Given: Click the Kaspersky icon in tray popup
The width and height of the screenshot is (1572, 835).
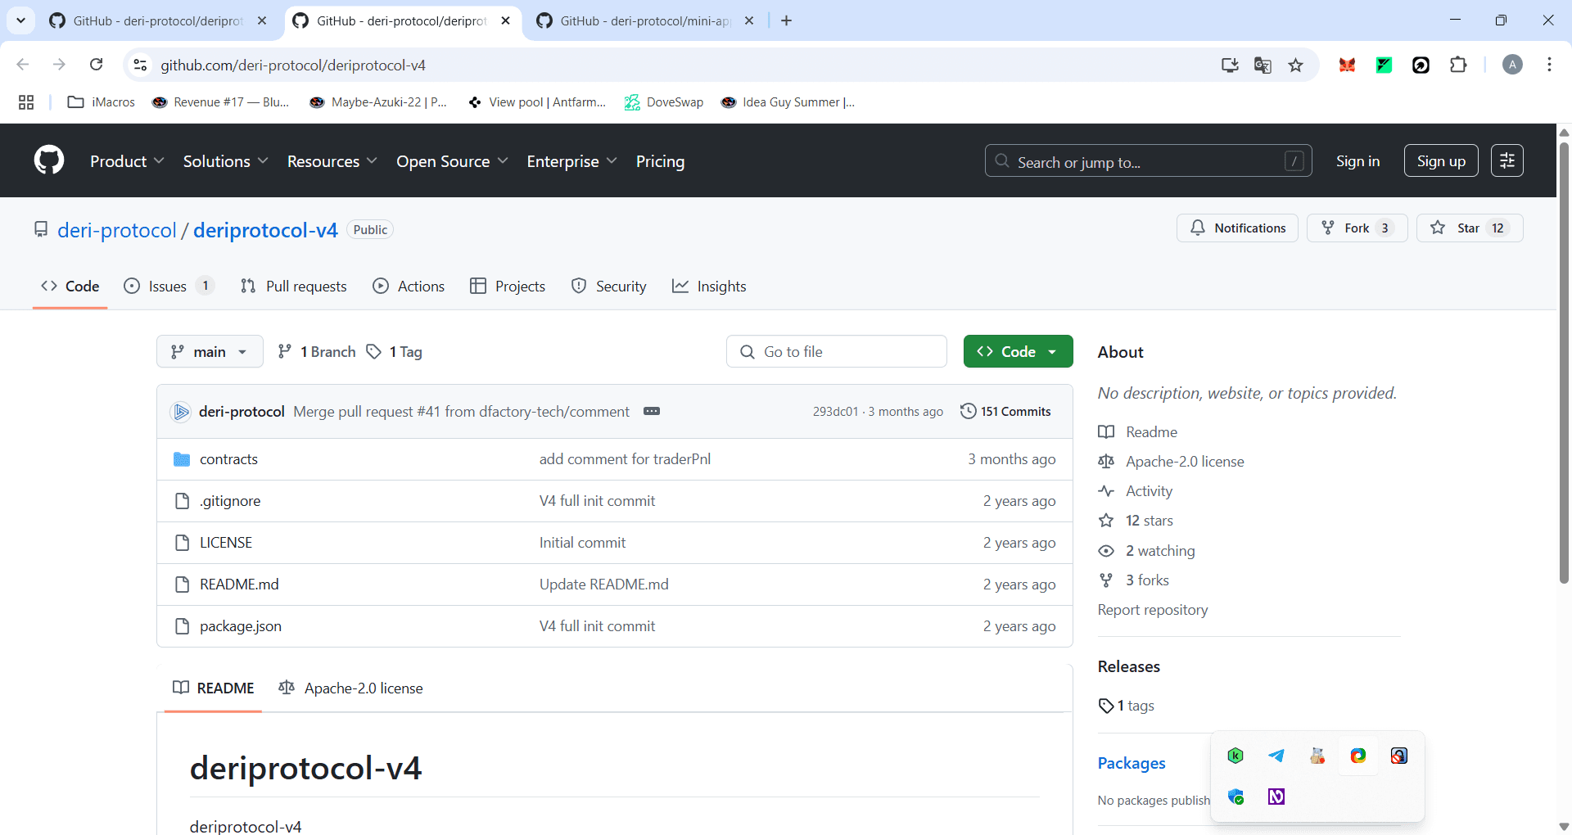Looking at the screenshot, I should (x=1235, y=756).
